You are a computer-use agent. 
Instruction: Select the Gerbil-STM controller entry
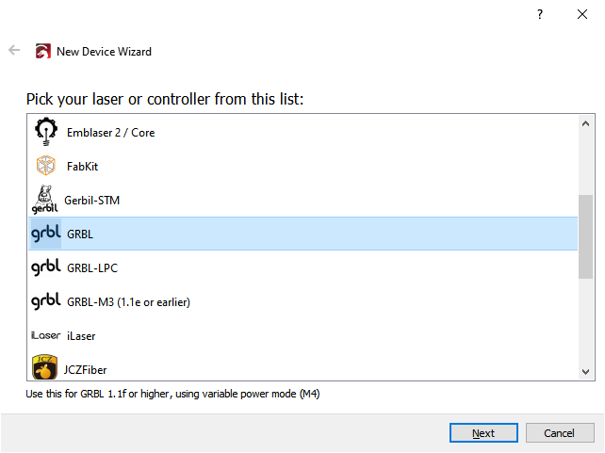(91, 201)
